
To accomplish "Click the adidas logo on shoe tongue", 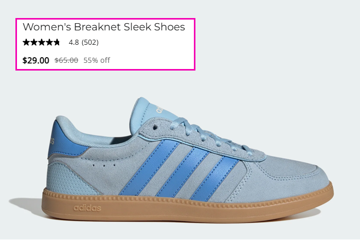I will [160, 109].
